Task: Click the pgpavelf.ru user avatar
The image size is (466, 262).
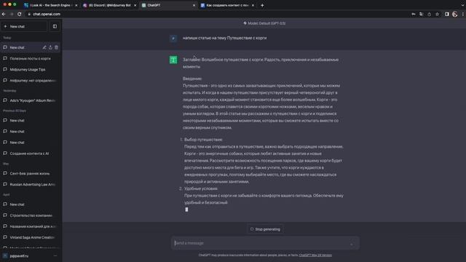Action: (5, 255)
